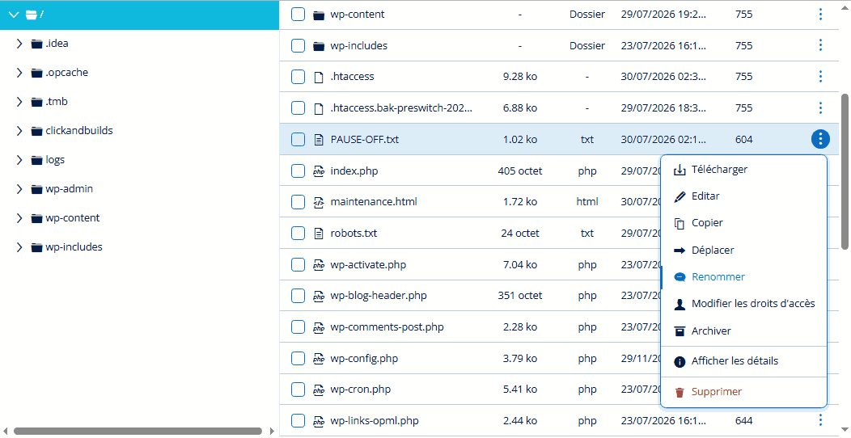Open the wp-comments-post.php file name
This screenshot has width=851, height=438.
pyautogui.click(x=387, y=327)
